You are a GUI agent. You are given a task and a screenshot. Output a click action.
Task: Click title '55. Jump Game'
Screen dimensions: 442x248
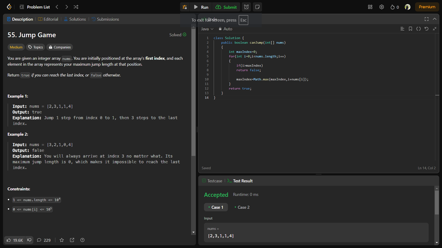point(32,35)
